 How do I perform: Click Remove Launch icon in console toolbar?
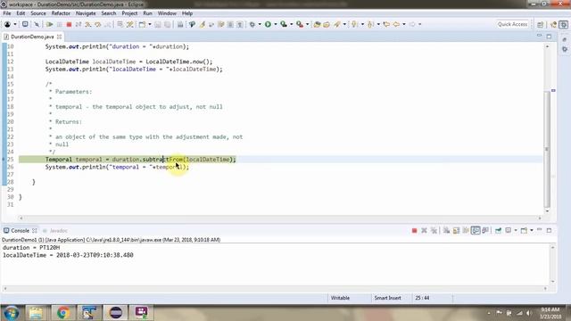click(x=425, y=230)
